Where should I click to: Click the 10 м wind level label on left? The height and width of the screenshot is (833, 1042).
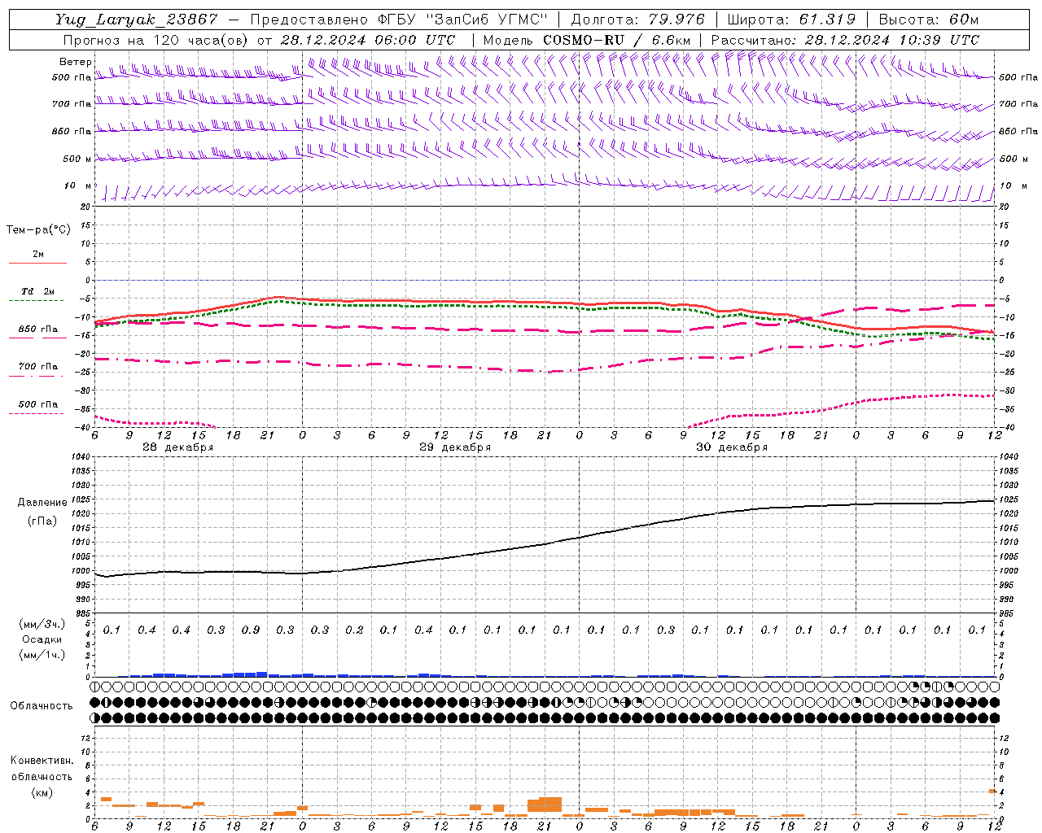tap(78, 186)
